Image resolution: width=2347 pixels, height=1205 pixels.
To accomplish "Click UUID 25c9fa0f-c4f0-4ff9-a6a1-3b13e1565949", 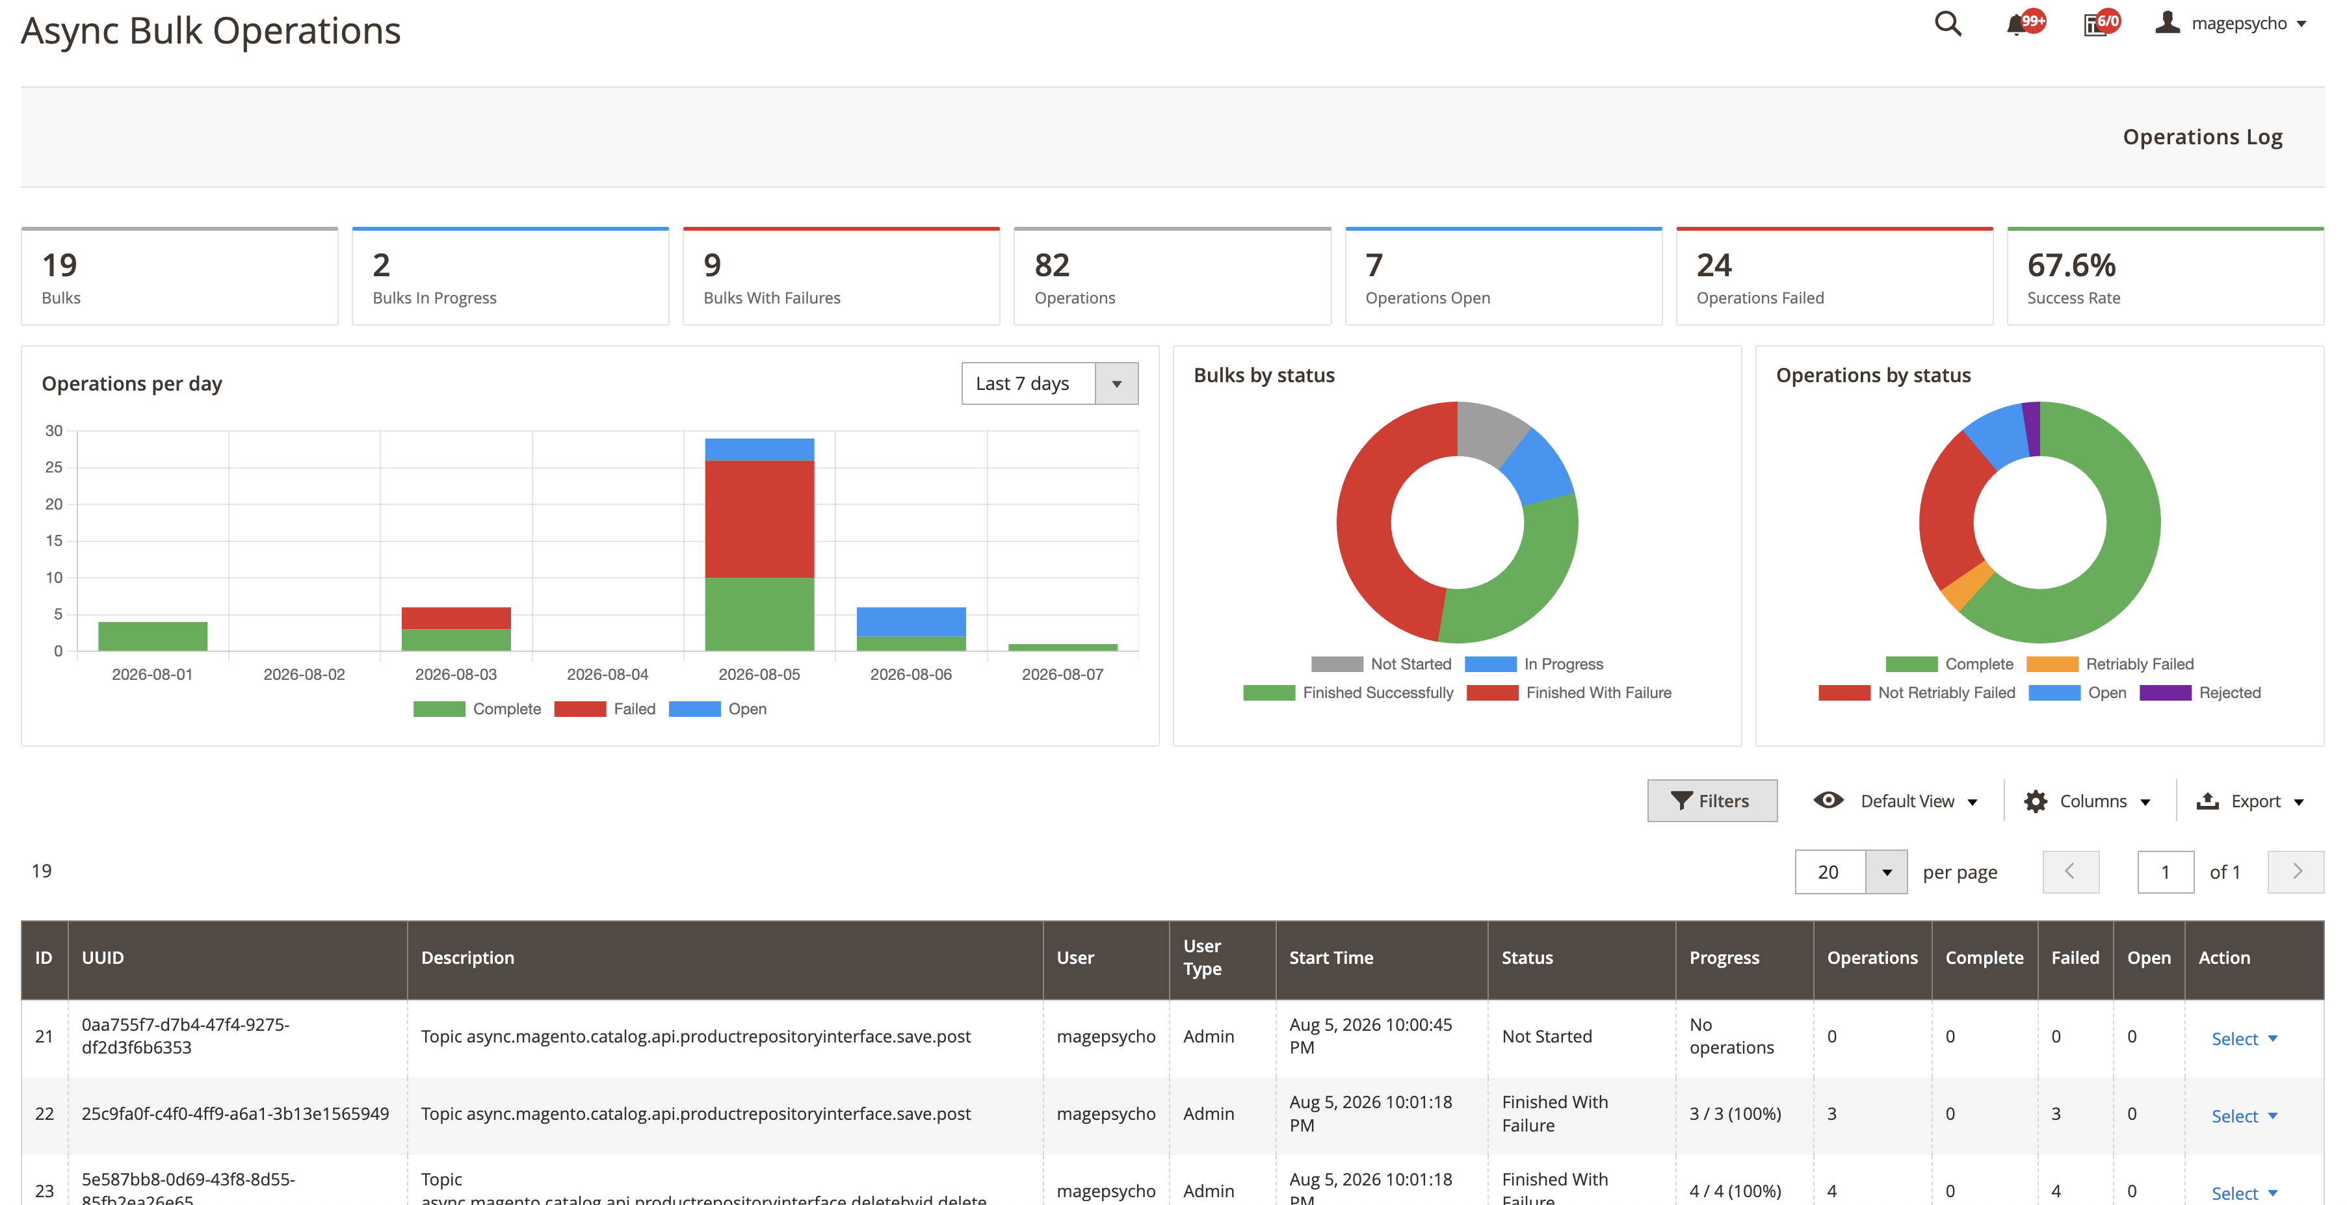I will click(x=235, y=1113).
